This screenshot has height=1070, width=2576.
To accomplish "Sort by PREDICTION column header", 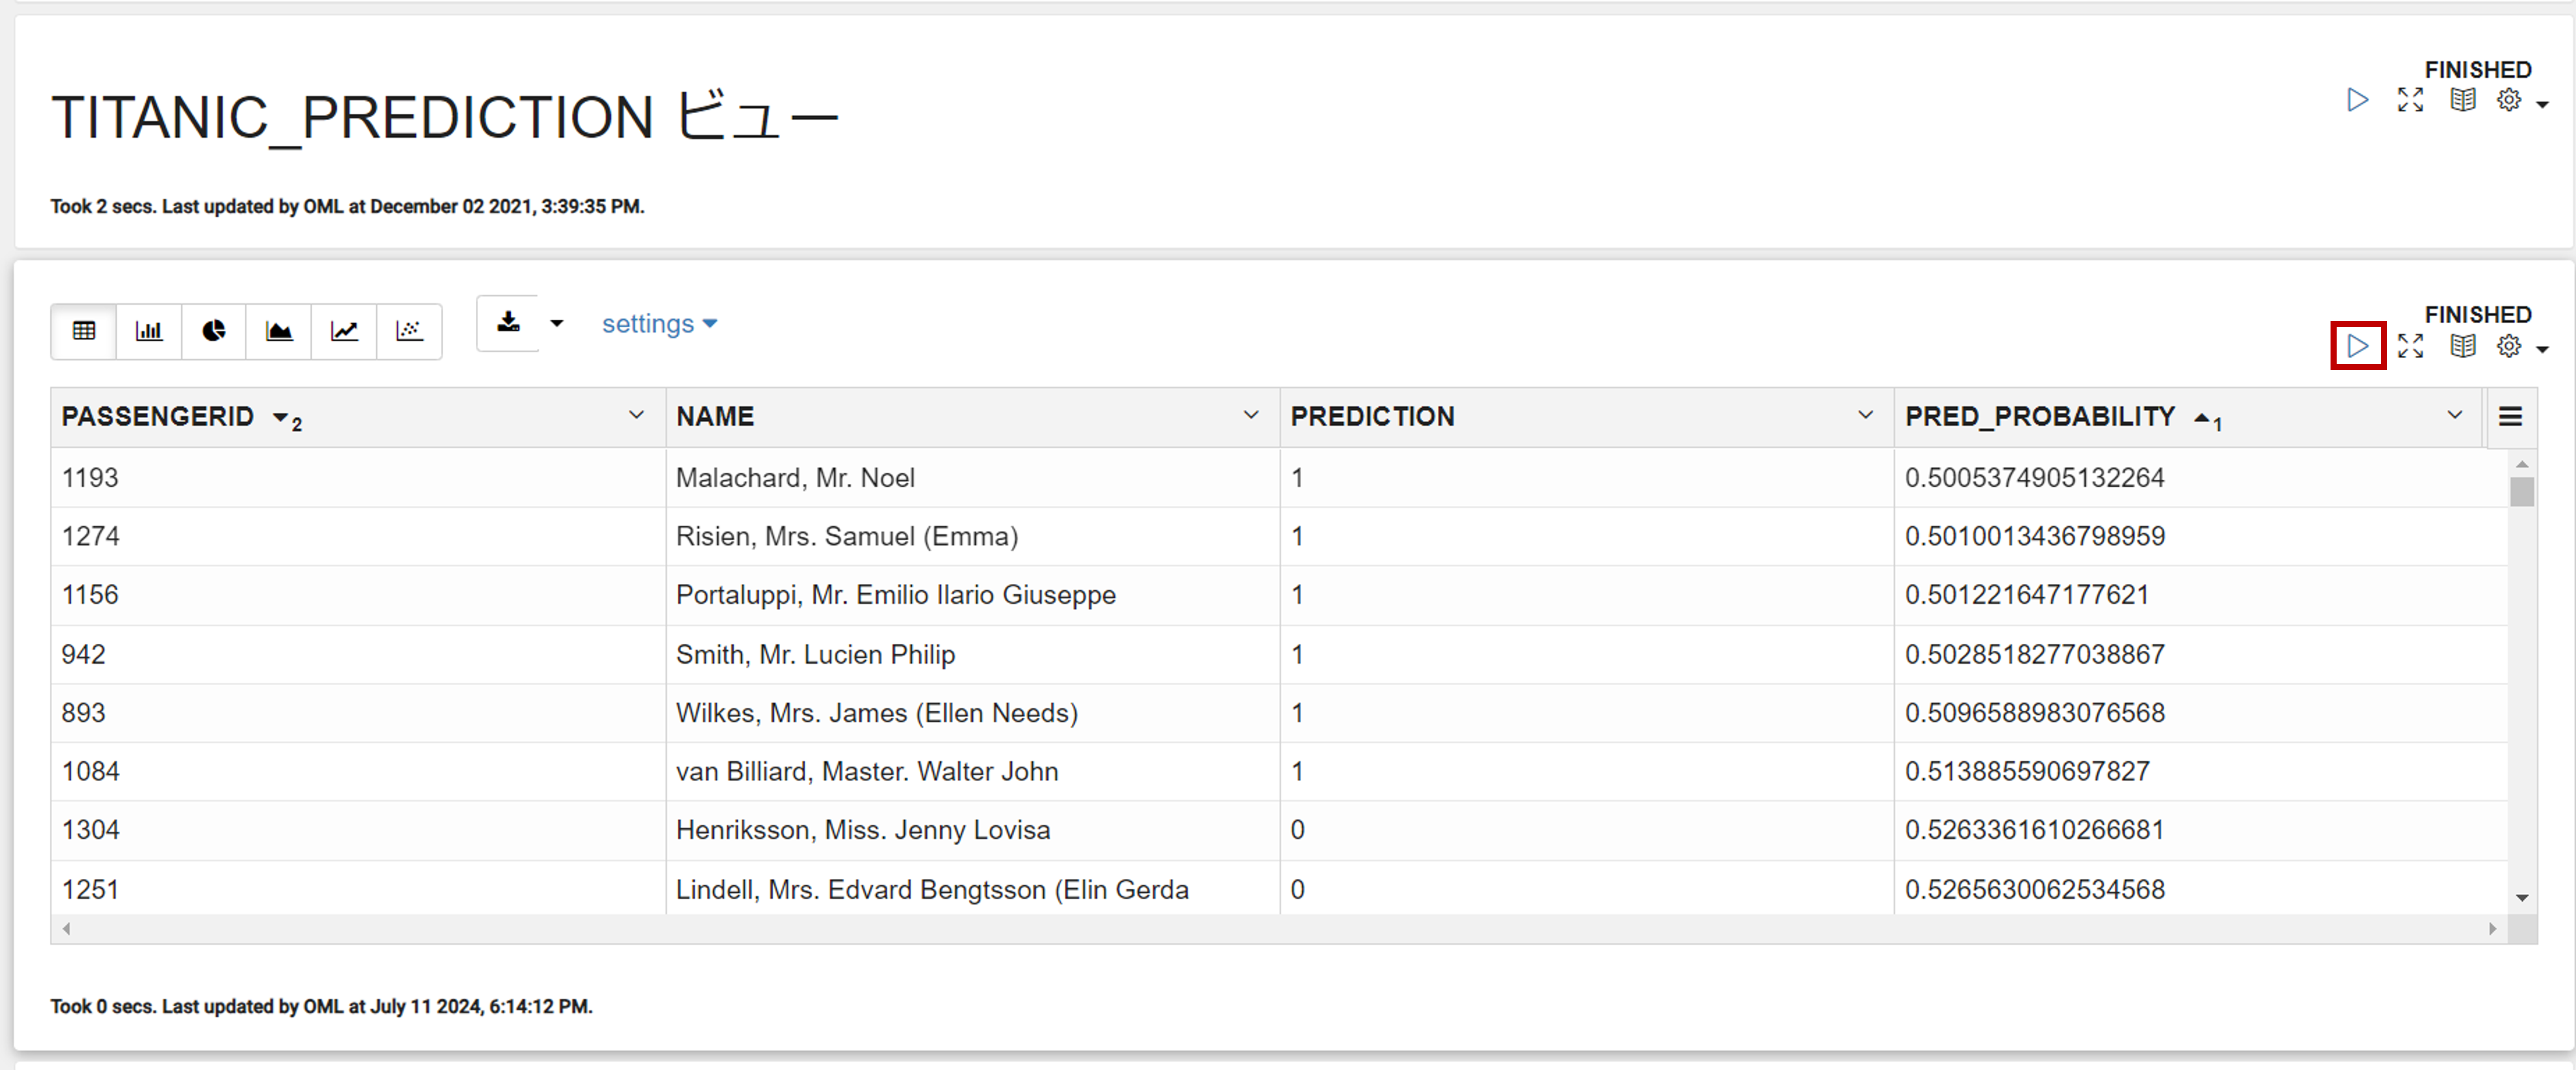I will pos(1372,416).
